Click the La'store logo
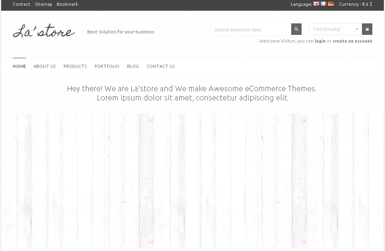Image resolution: width=385 pixels, height=251 pixels. (x=44, y=31)
